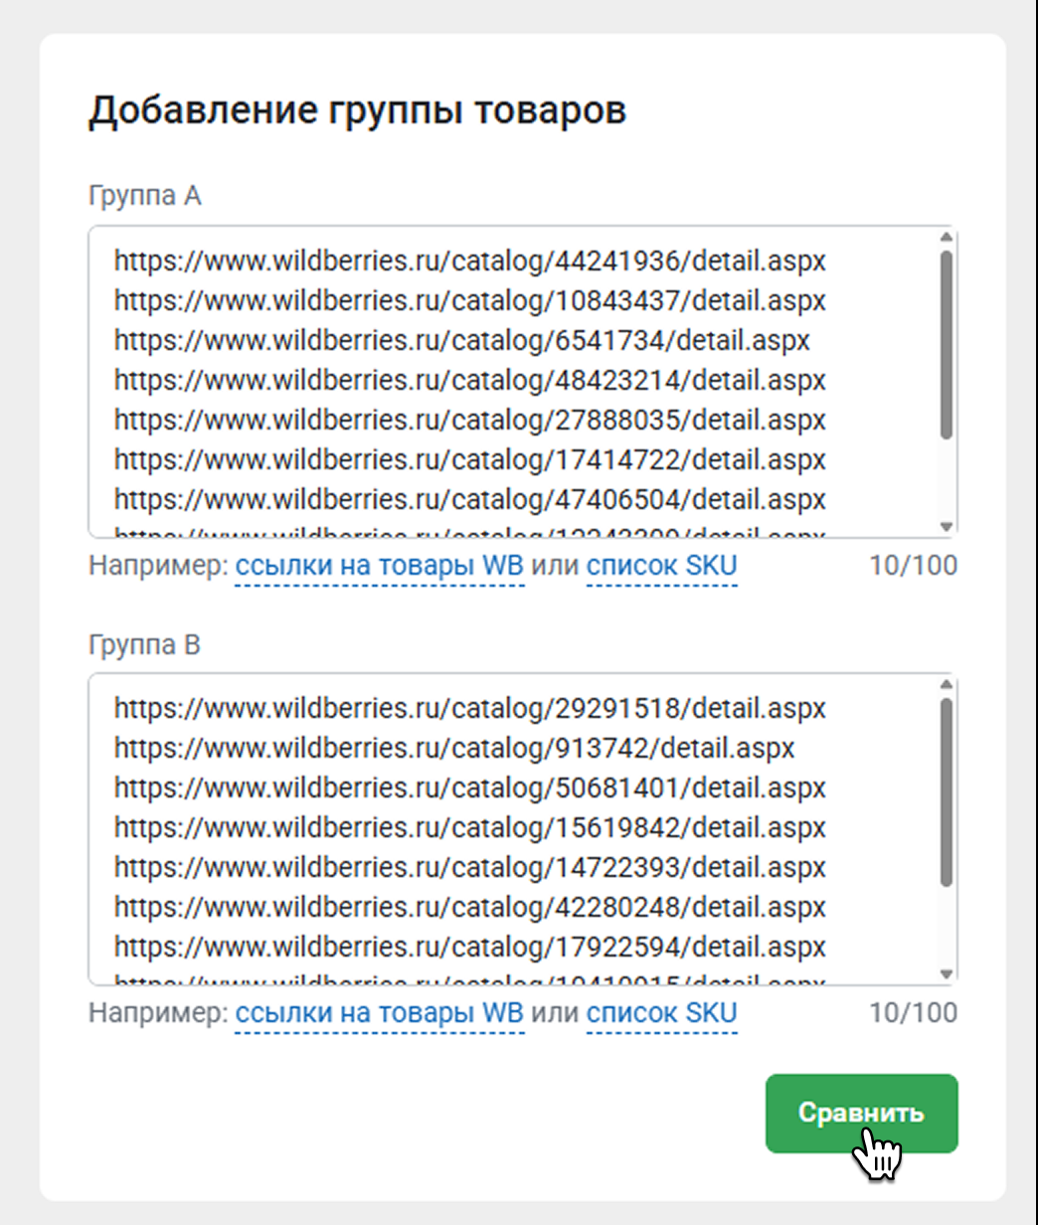The image size is (1038, 1225).
Task: Place cursor on the 29291518 URL line in Группа B
Action: [469, 709]
